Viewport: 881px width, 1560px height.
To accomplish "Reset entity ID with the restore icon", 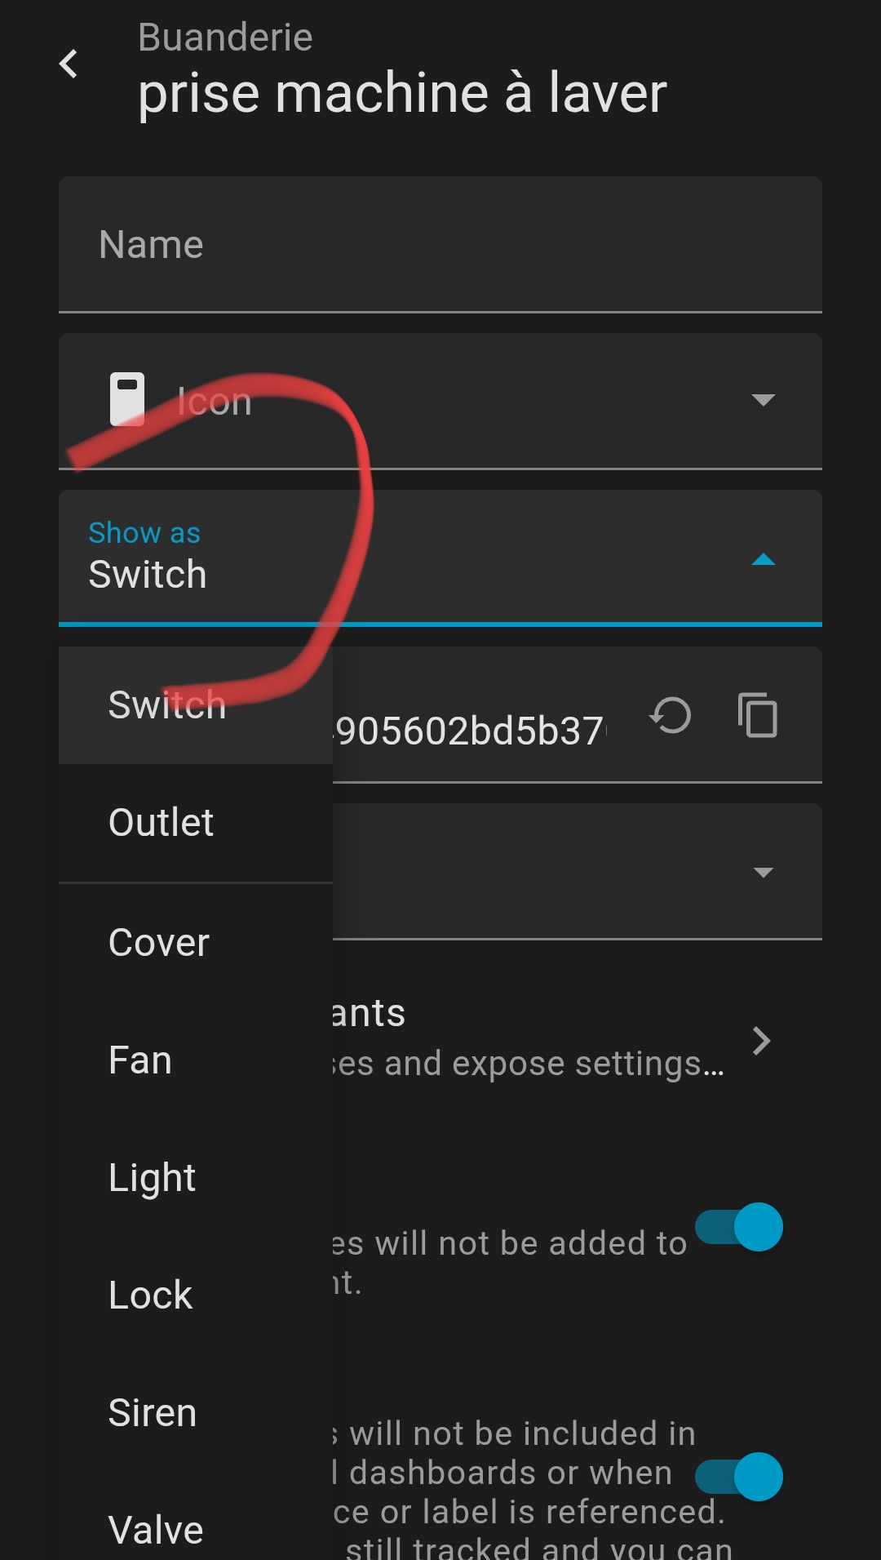I will (671, 716).
